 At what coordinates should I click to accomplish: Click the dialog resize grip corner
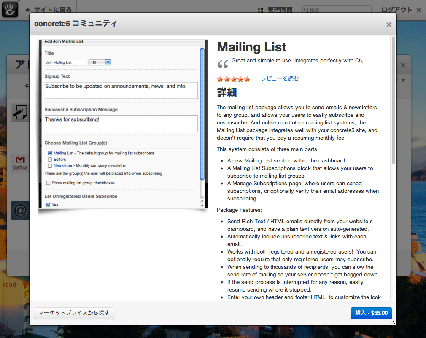[x=393, y=322]
